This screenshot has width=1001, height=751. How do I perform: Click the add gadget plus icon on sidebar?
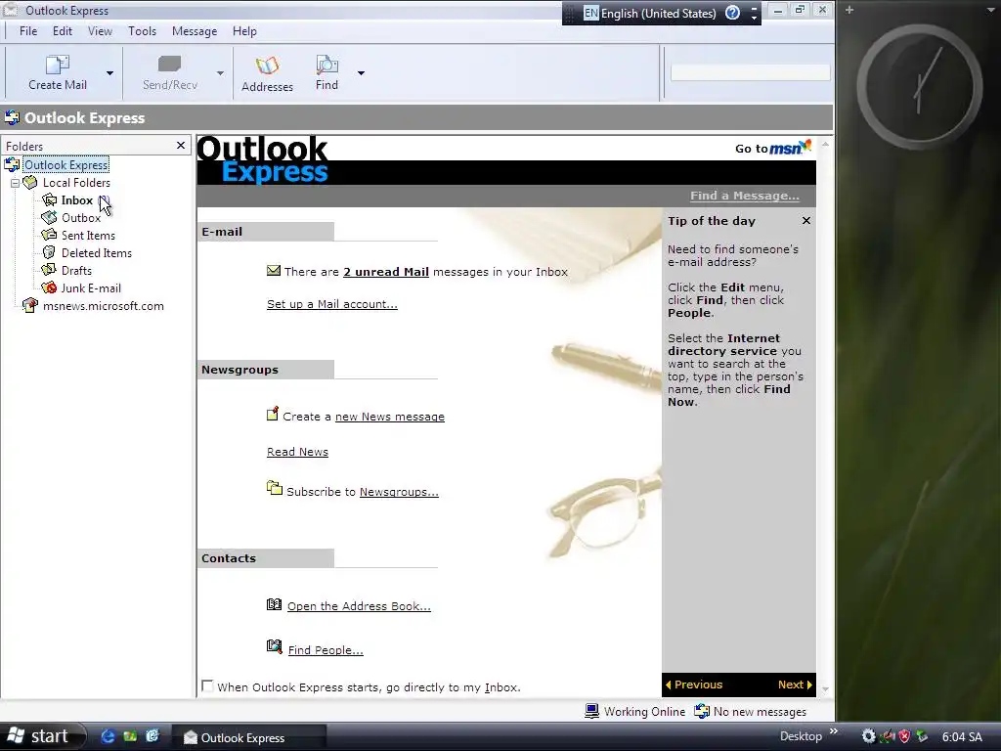(x=849, y=10)
